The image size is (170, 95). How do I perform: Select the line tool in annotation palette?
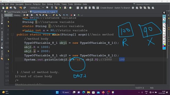164,24
